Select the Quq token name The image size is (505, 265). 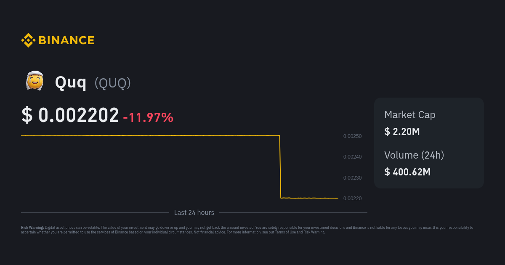[x=71, y=82]
